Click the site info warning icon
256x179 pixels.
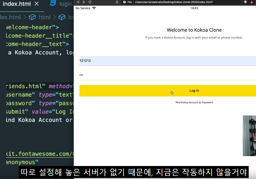coord(124,2)
